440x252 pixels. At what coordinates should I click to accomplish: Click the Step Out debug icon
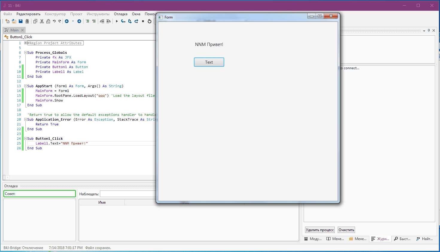click(x=136, y=21)
